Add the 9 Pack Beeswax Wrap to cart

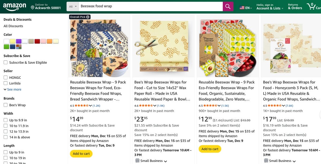pyautogui.click(x=81, y=154)
